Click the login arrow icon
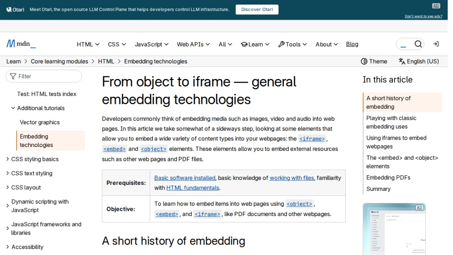Viewport: 453px width, 255px height. (436, 44)
